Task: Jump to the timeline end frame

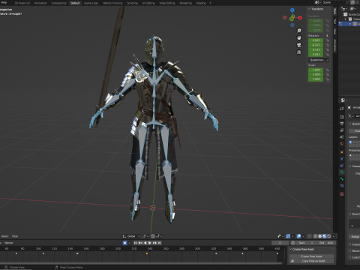Action: click(160, 243)
